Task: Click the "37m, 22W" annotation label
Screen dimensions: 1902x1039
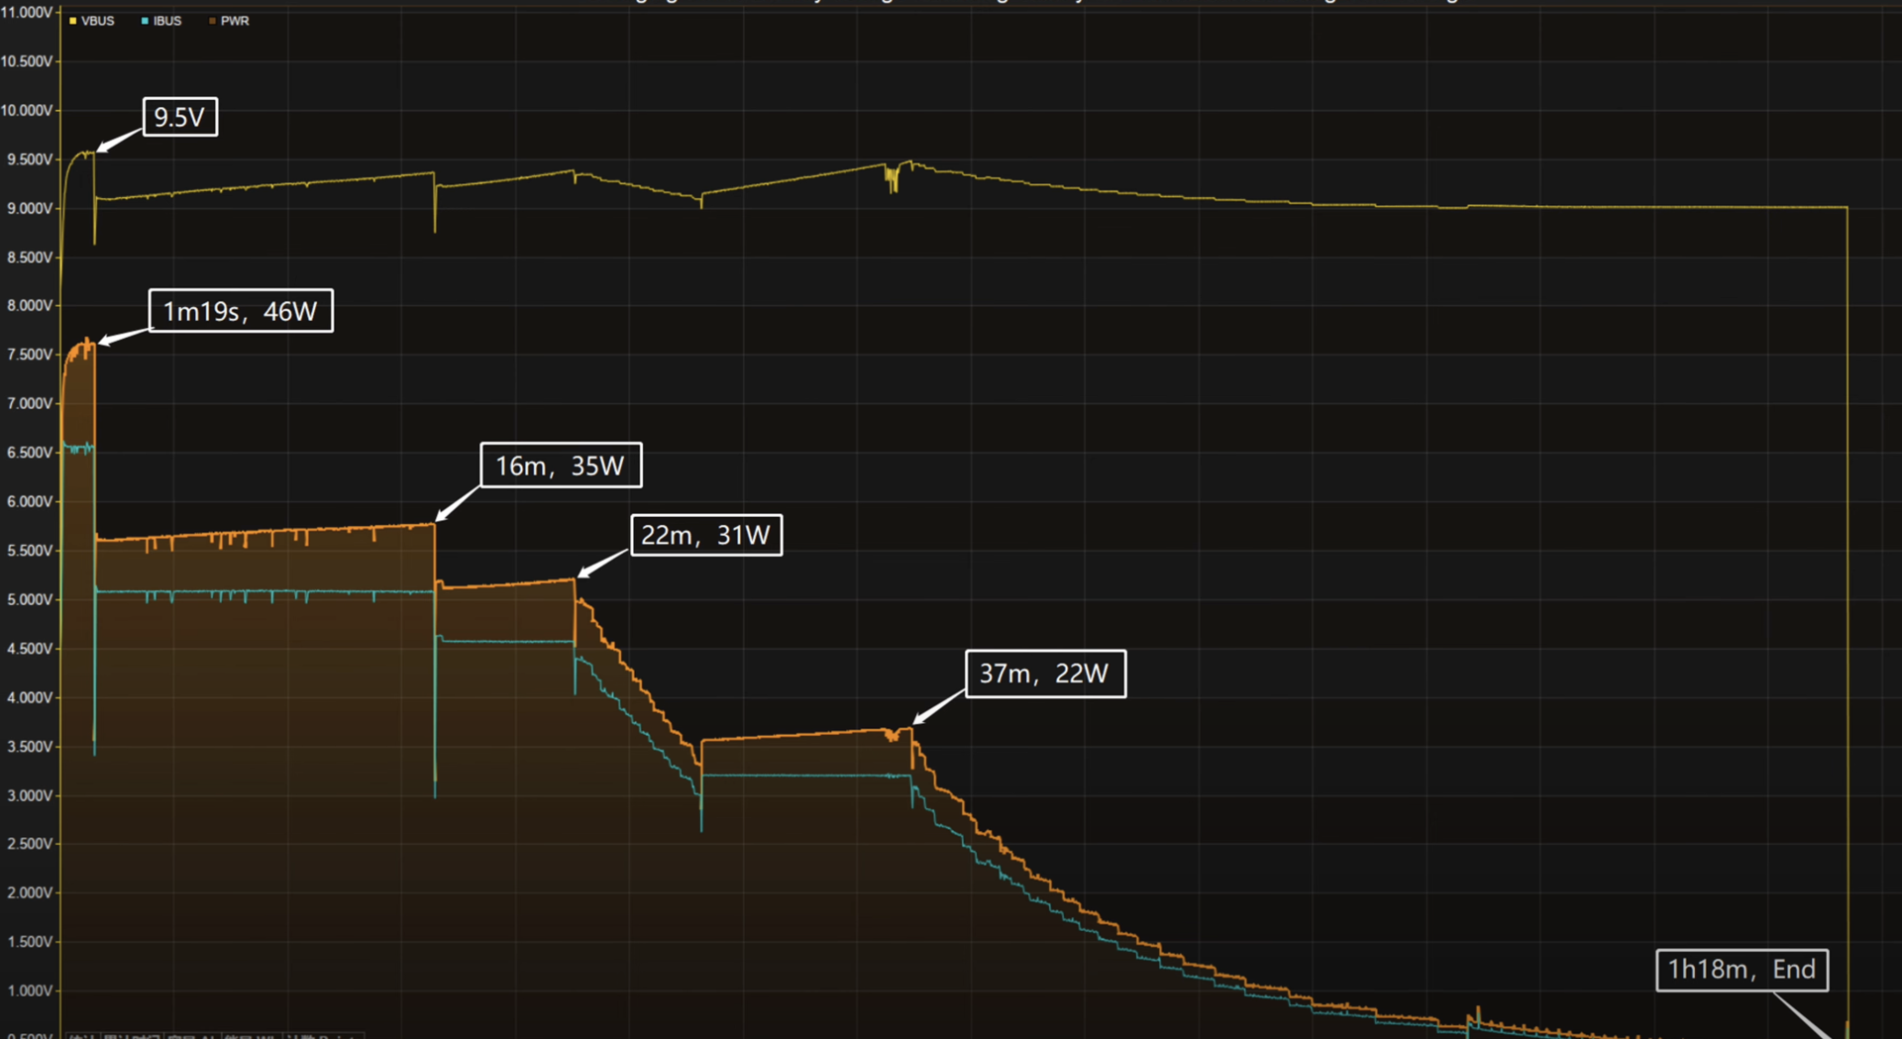Action: coord(1045,674)
